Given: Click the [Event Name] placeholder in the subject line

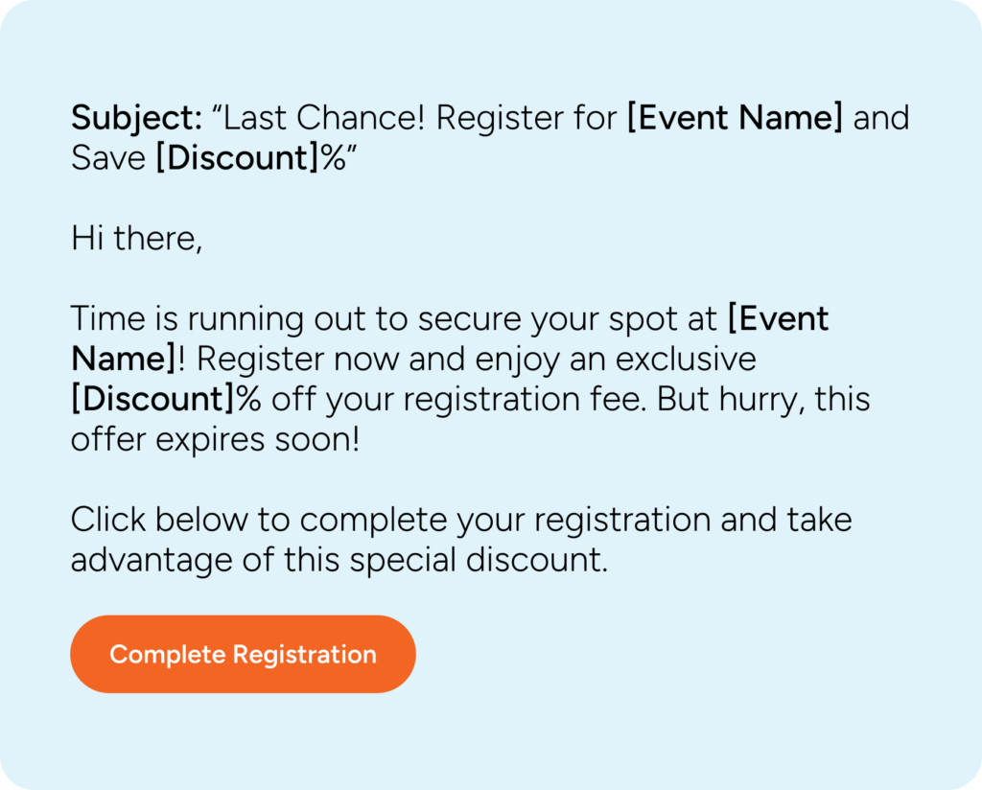Looking at the screenshot, I should click(x=735, y=118).
